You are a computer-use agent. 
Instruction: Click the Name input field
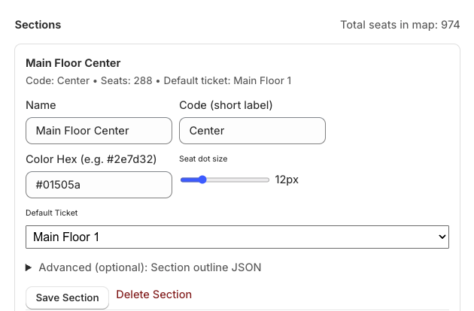click(x=99, y=131)
